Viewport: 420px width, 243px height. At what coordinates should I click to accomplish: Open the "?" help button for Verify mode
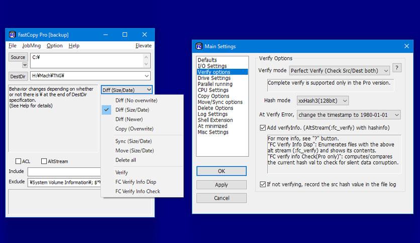click(396, 68)
